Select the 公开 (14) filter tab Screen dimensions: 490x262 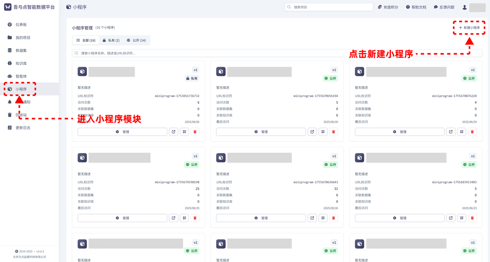tap(136, 40)
